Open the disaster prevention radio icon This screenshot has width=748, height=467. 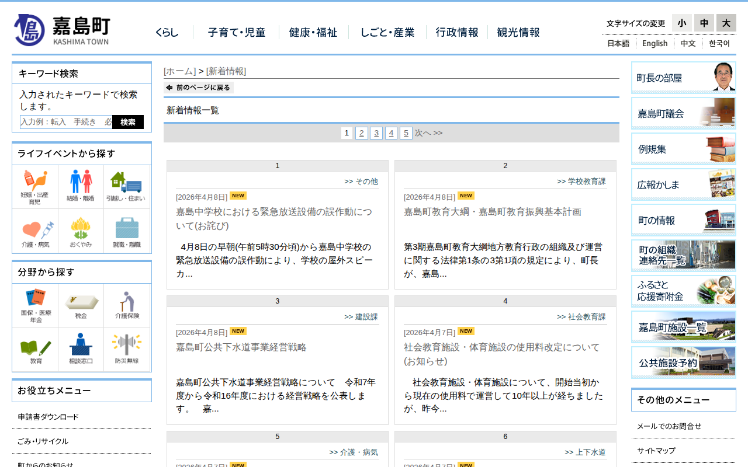click(126, 349)
